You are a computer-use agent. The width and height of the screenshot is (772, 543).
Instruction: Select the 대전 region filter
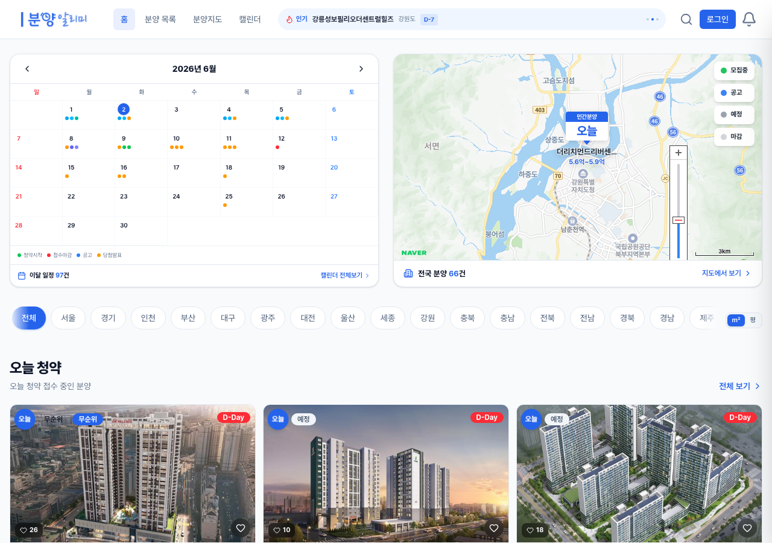click(308, 318)
